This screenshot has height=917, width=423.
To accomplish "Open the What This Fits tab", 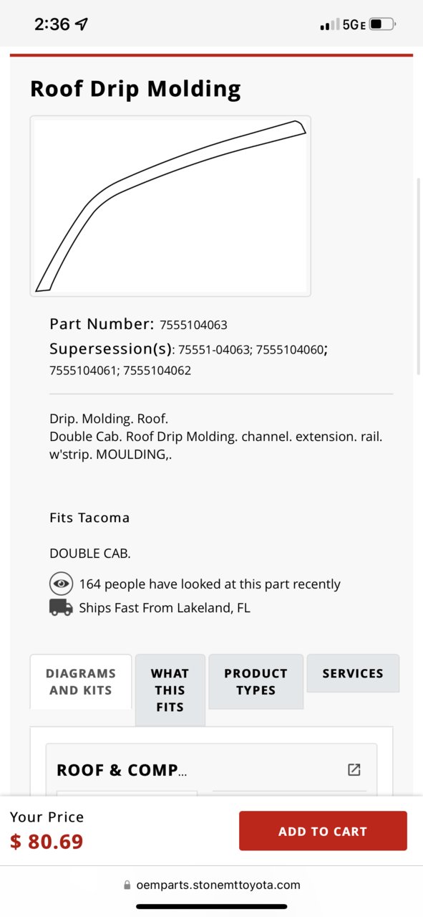I will click(170, 690).
